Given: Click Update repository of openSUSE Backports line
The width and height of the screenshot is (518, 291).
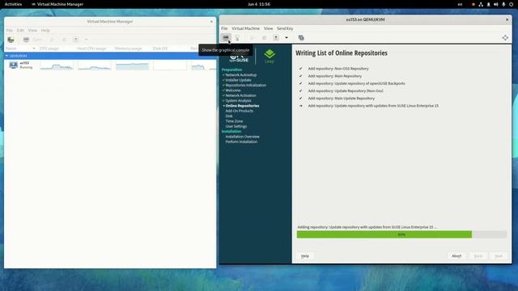Looking at the screenshot, I should pos(356,83).
